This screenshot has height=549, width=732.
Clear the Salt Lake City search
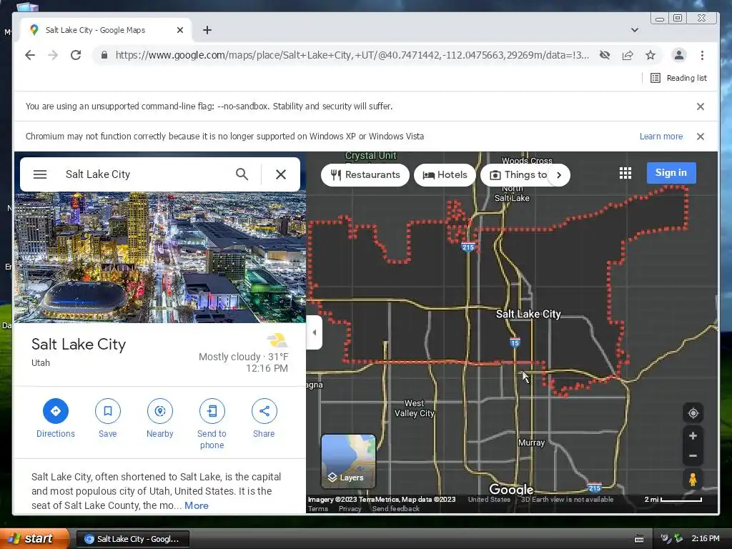[x=280, y=174]
